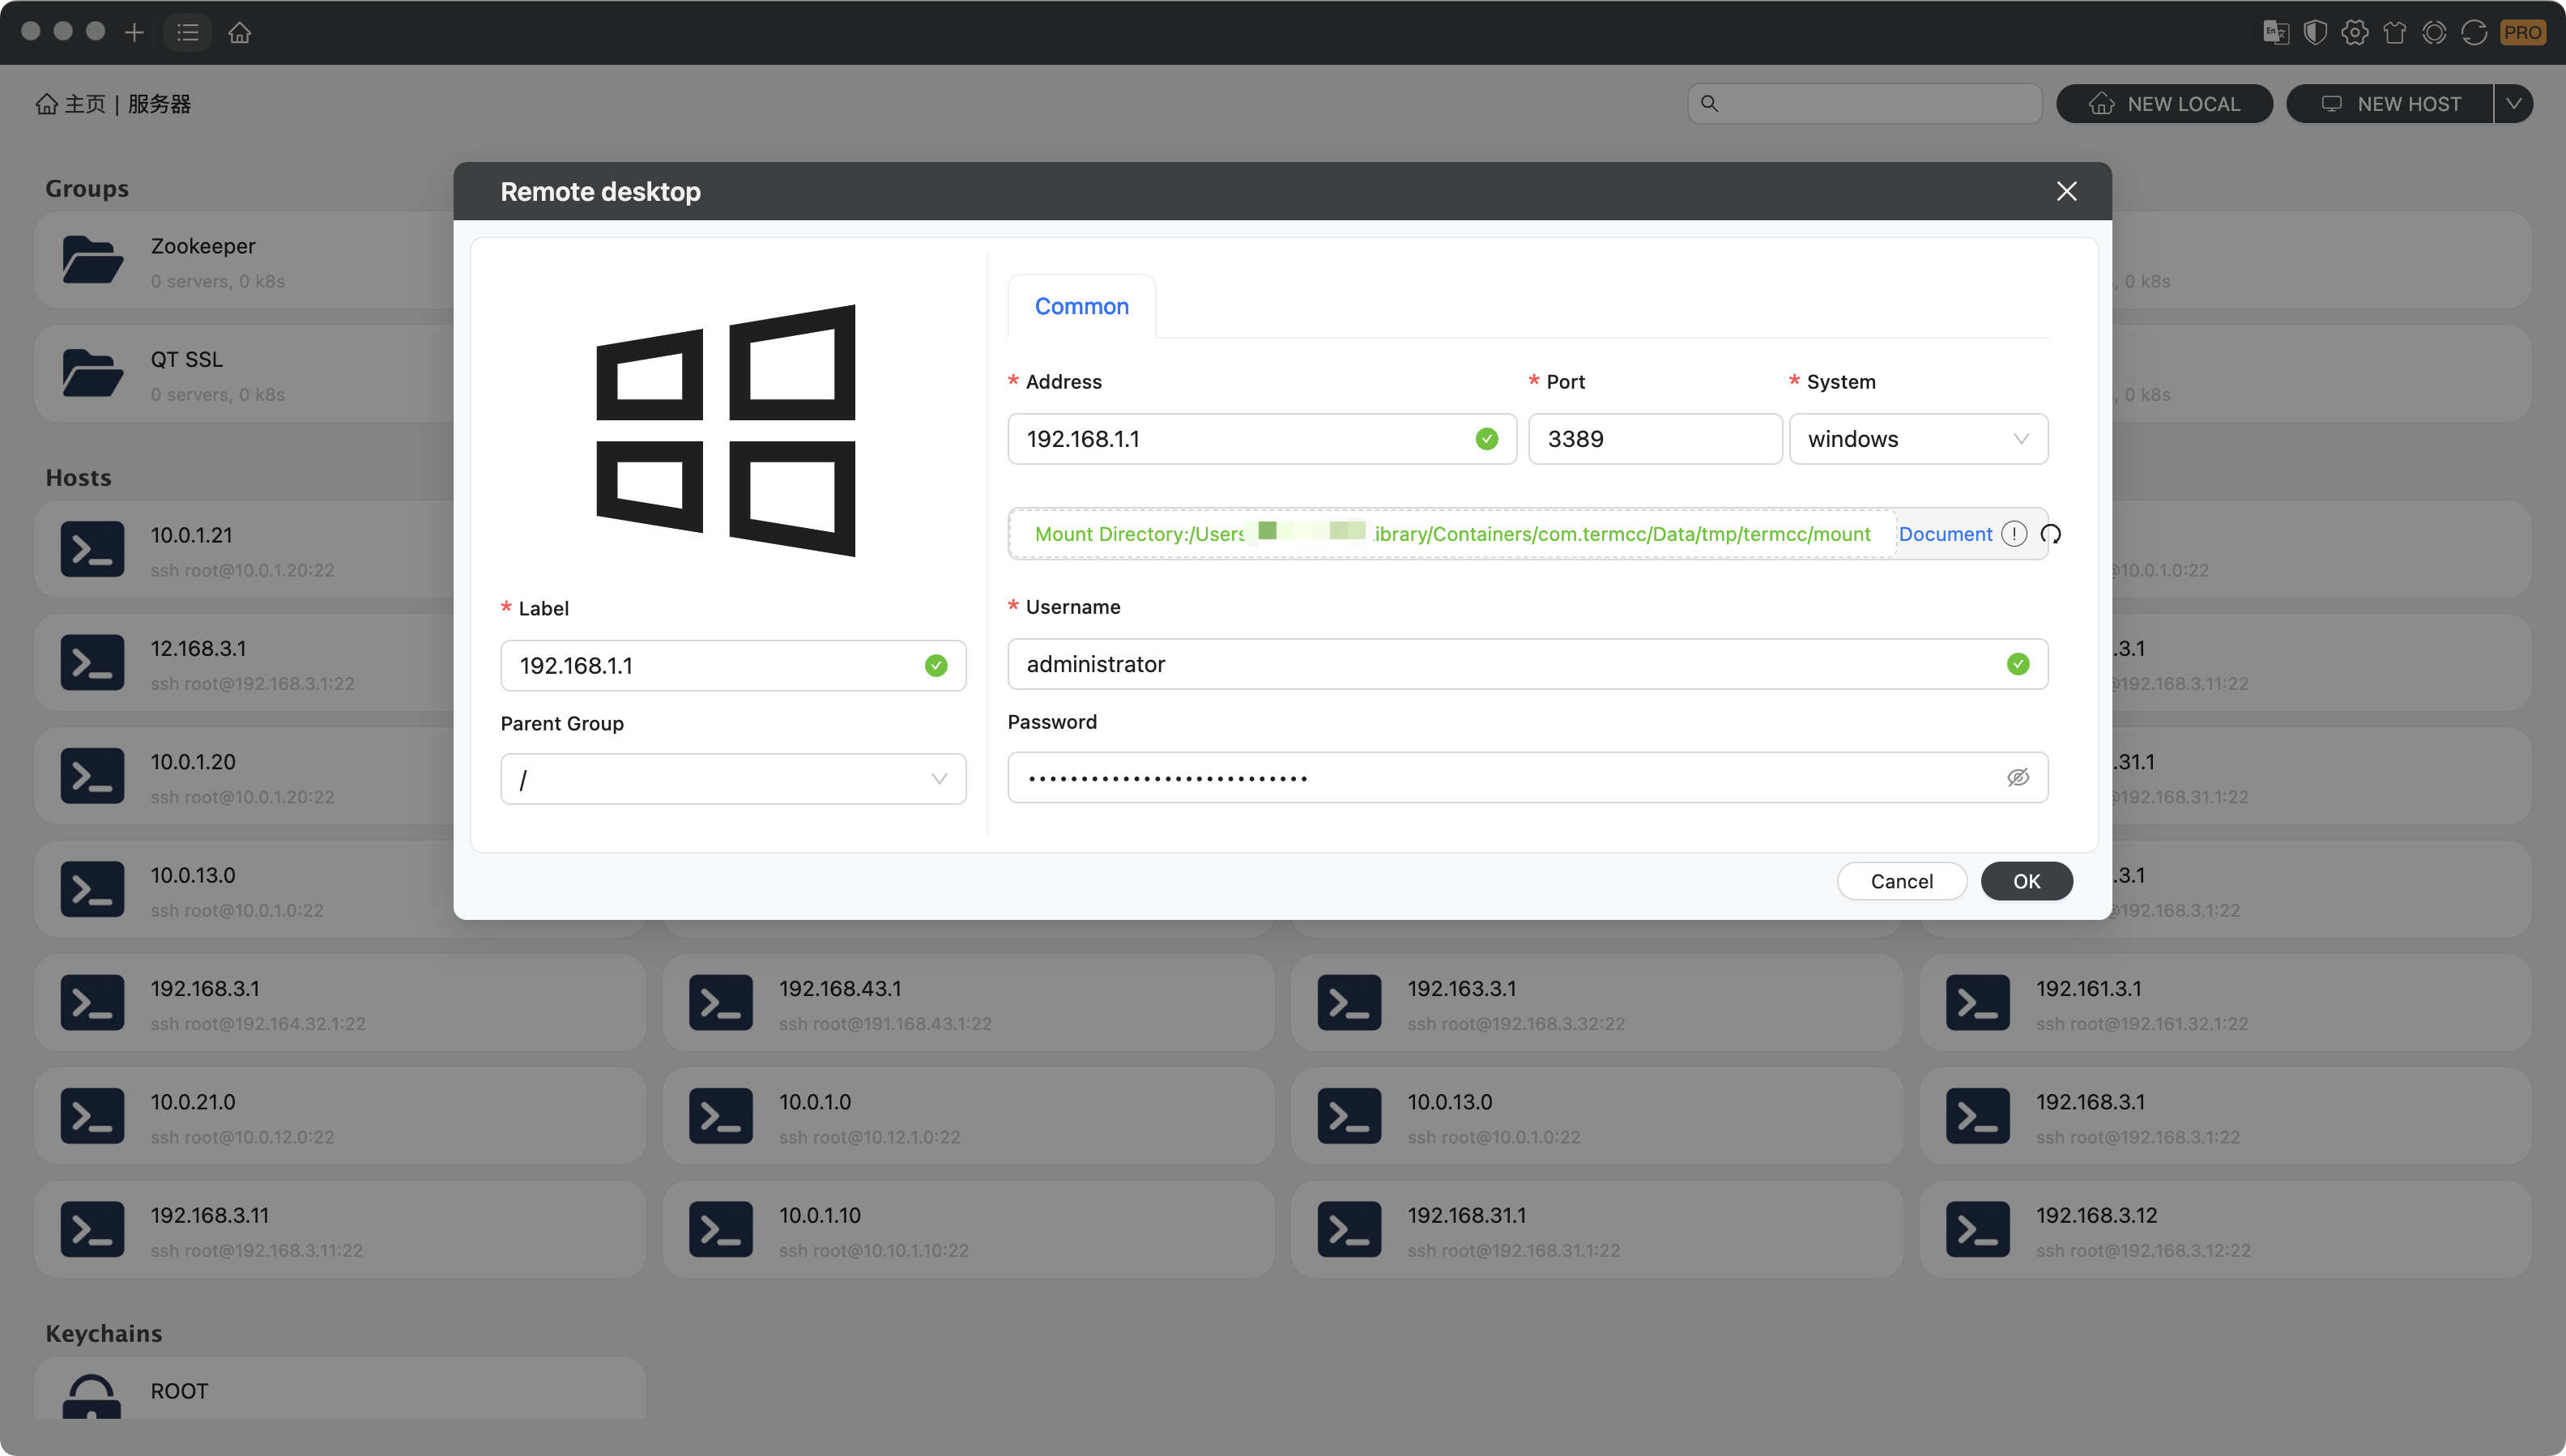
Task: Click the Address input field
Action: click(1262, 439)
